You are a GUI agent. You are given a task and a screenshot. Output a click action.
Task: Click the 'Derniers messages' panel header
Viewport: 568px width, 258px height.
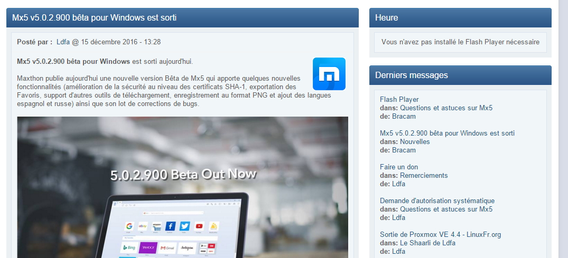tap(460, 75)
